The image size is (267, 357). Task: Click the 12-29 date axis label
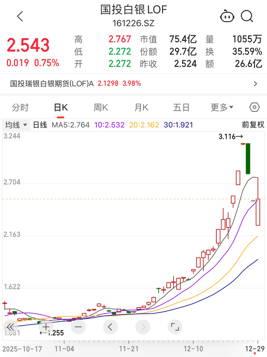(254, 349)
